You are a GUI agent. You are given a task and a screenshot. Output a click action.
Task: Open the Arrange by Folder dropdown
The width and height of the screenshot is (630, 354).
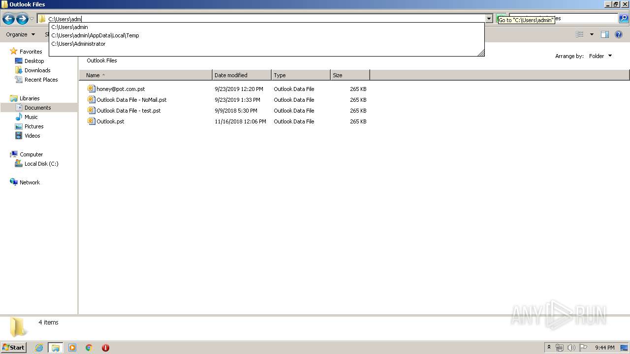[x=600, y=56]
